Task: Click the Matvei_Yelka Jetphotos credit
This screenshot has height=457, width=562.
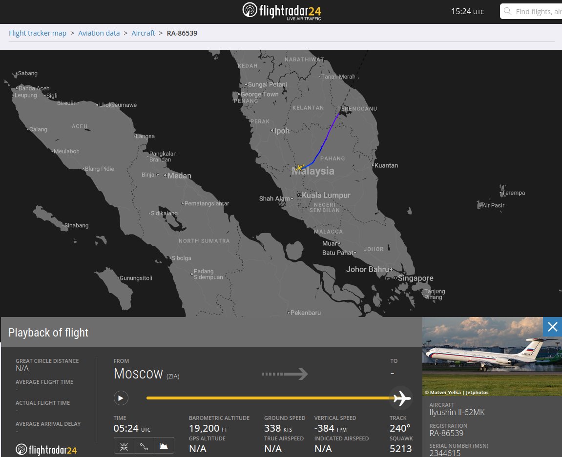Action: (457, 392)
